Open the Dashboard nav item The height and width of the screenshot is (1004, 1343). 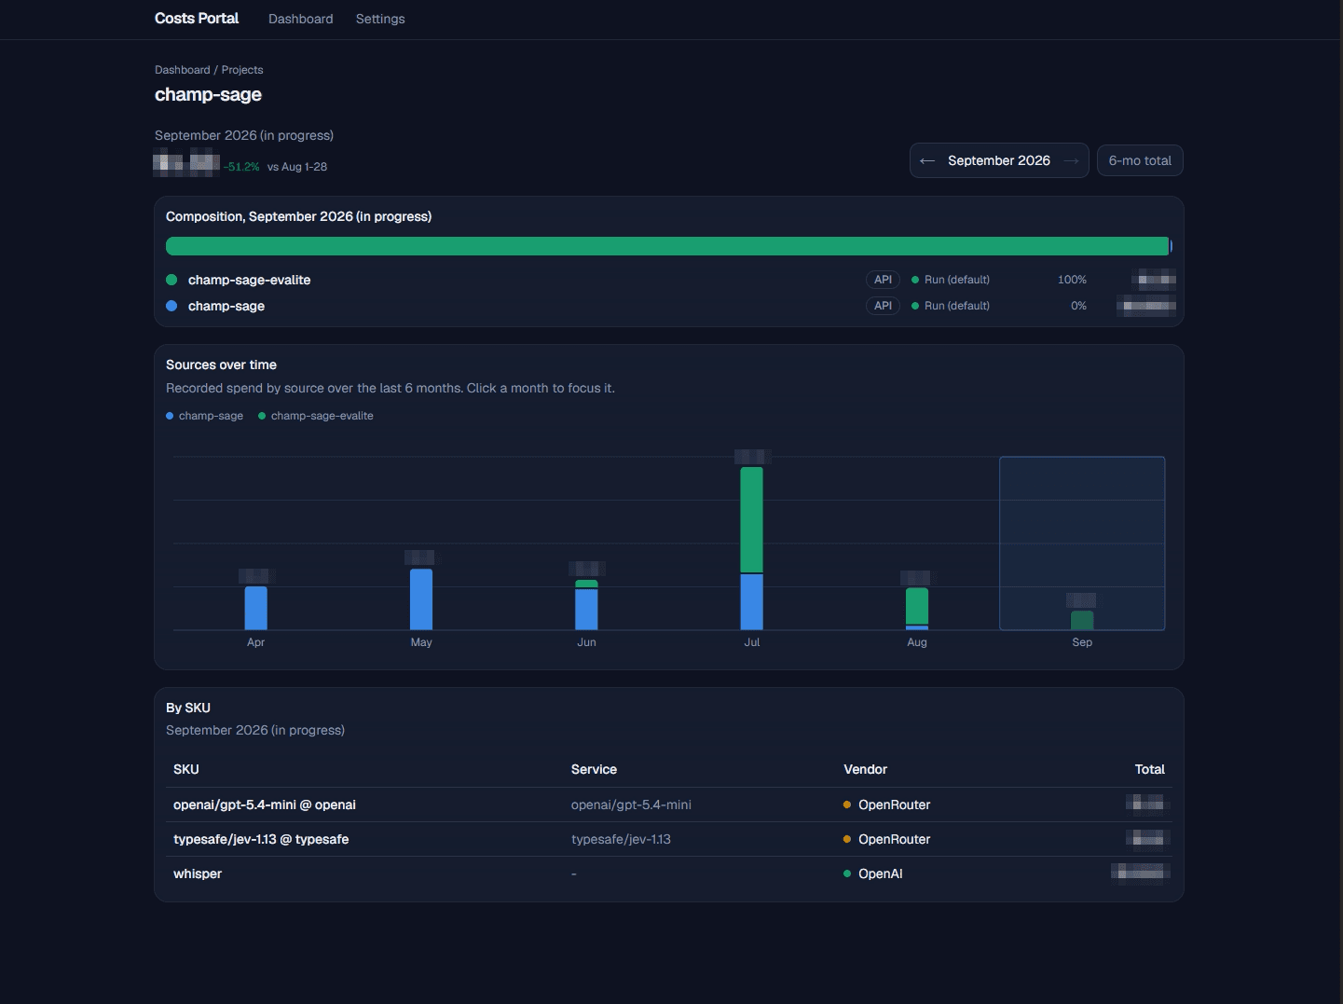(x=300, y=19)
